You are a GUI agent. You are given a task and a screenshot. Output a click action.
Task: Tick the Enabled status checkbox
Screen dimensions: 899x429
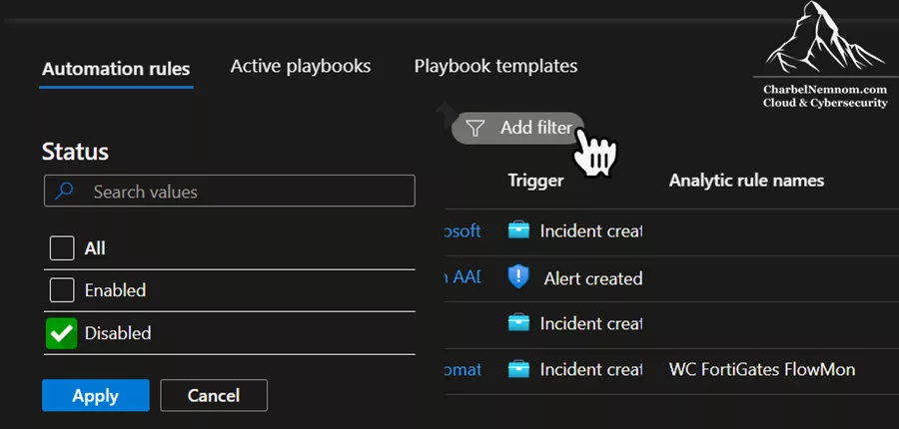click(62, 289)
